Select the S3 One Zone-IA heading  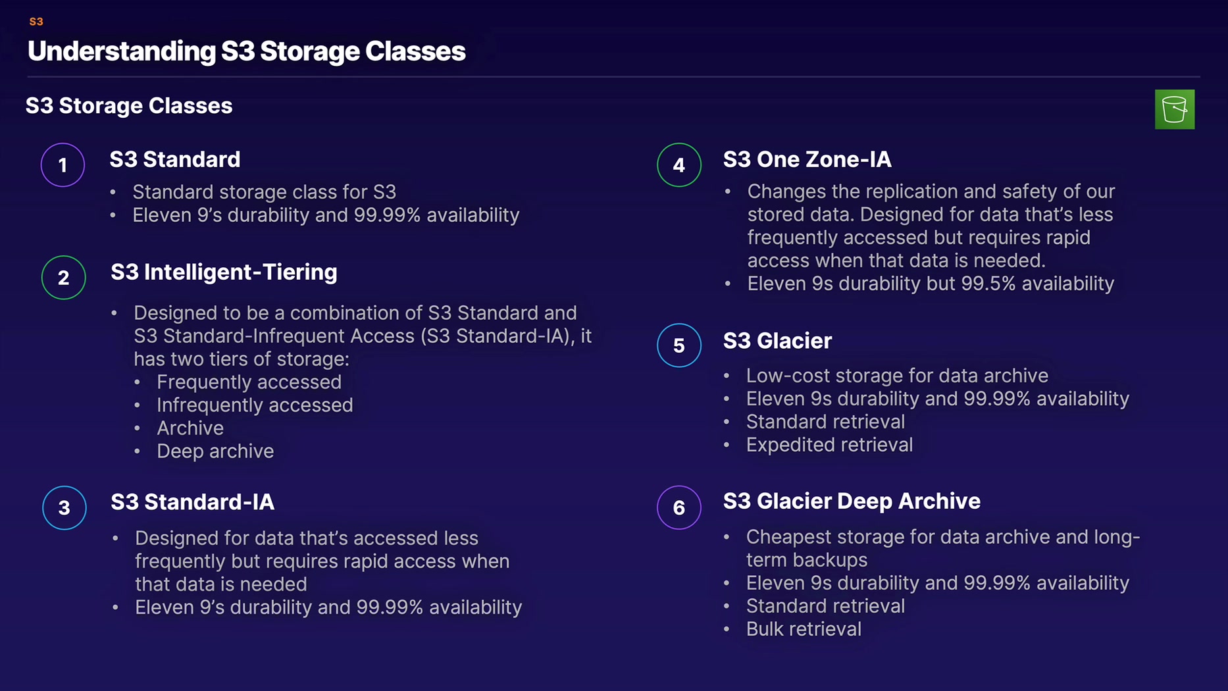(x=807, y=159)
